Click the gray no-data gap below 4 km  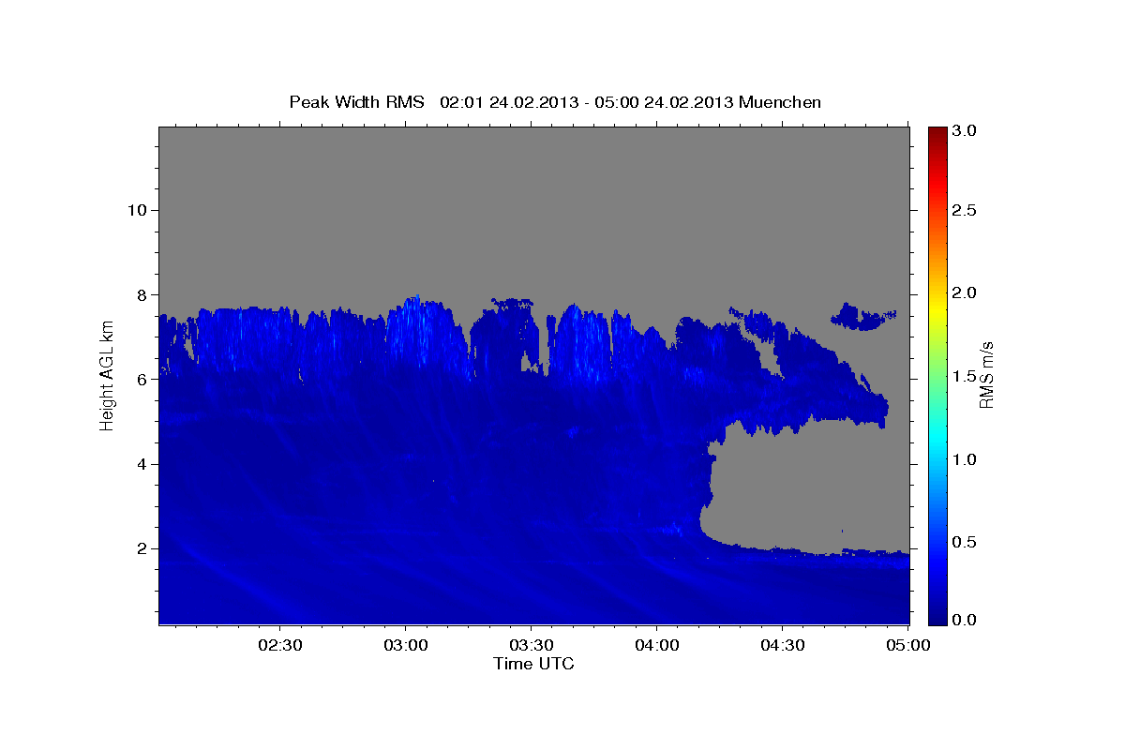(806, 487)
